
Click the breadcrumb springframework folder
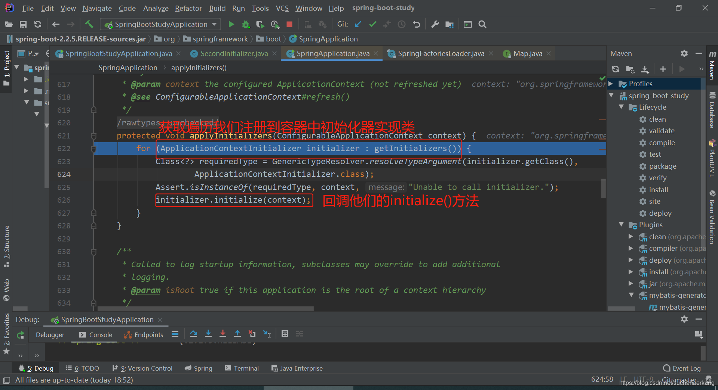(215, 39)
